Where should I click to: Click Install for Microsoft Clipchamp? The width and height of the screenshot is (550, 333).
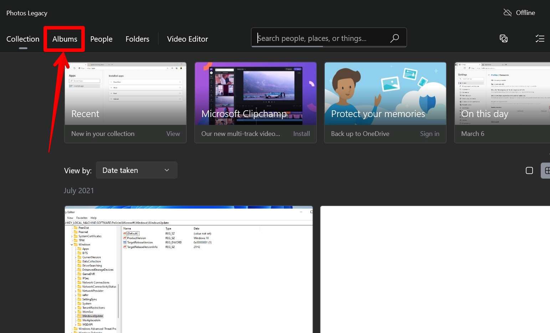click(301, 134)
